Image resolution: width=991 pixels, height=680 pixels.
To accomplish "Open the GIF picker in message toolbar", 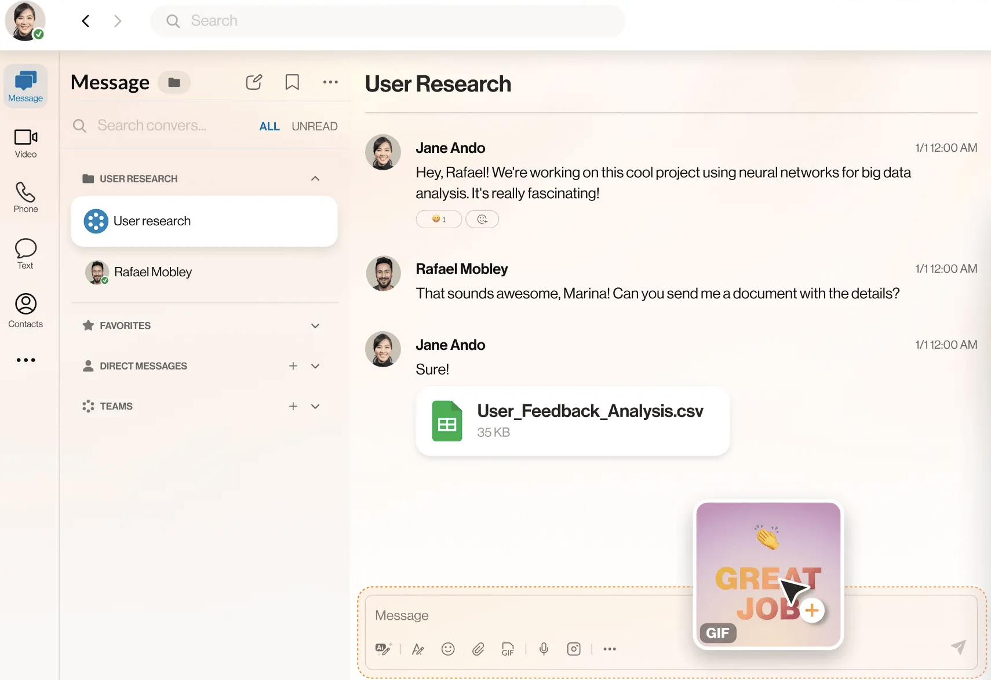I will click(508, 649).
